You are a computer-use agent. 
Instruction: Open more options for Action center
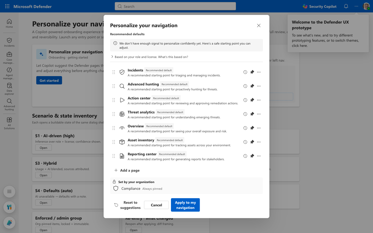(259, 100)
